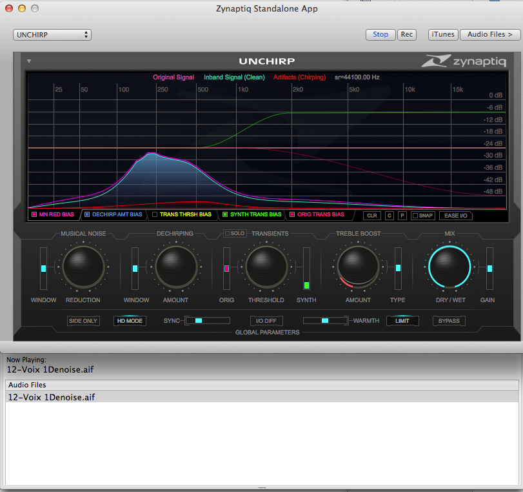Select 12-Voix 1Denoise.aif in Audio Files list
Viewport: 523px width, 492px height.
coord(262,397)
